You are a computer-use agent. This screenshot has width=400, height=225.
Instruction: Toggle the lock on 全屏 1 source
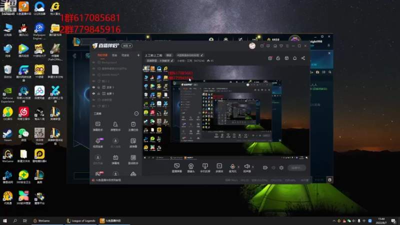[x=98, y=93]
